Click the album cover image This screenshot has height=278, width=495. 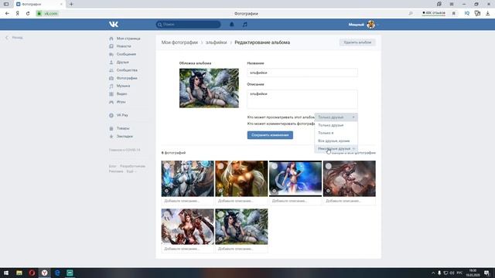pyautogui.click(x=209, y=88)
